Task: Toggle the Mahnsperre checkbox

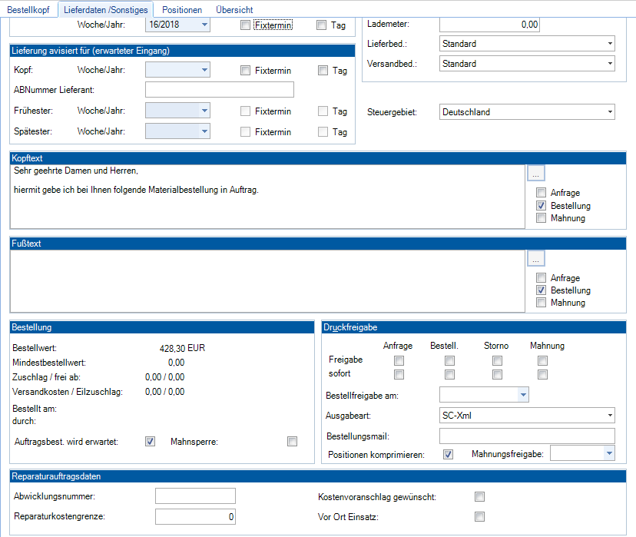Action: click(x=292, y=441)
